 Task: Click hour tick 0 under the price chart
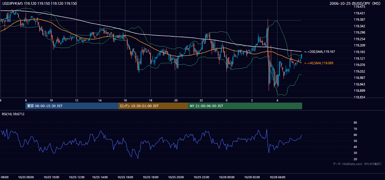pos(227,100)
